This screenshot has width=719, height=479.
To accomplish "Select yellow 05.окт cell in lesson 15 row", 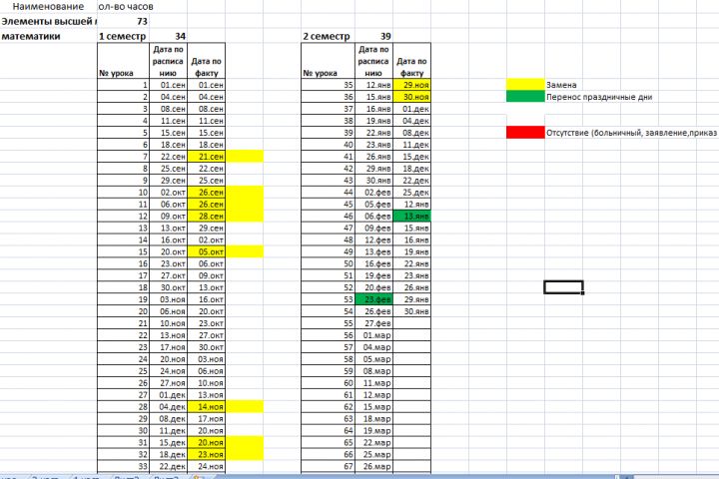I will tap(207, 251).
